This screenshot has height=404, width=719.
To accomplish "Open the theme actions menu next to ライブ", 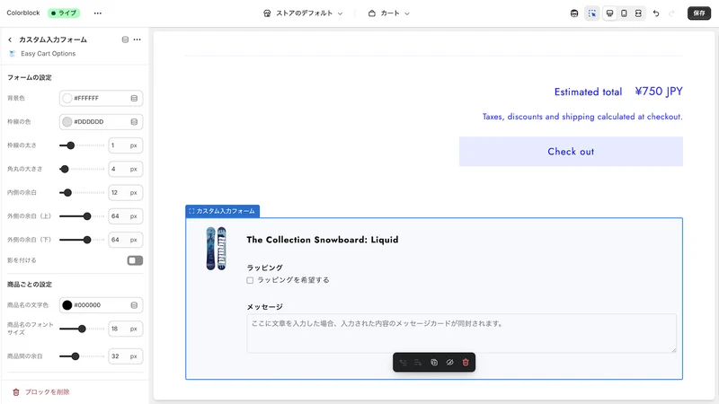I will pyautogui.click(x=98, y=13).
